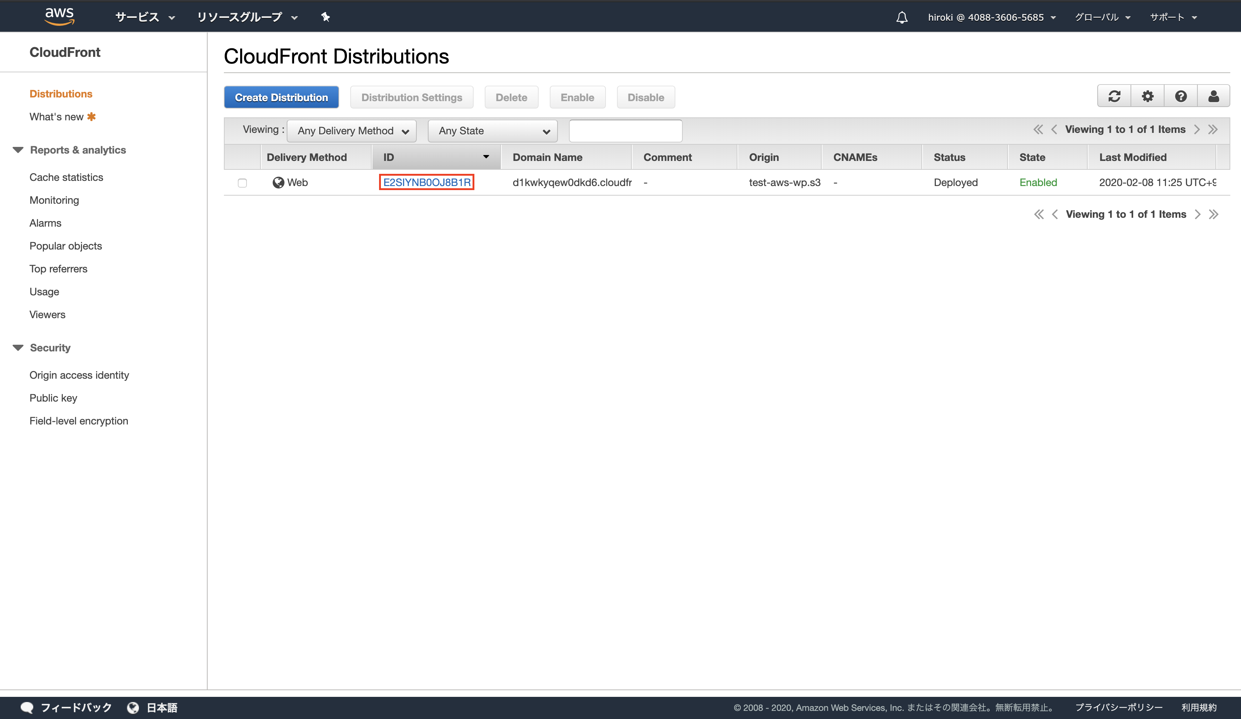Open distribution E2SIYNB0OJ8B1R link
This screenshot has height=719, width=1241.
(x=426, y=183)
